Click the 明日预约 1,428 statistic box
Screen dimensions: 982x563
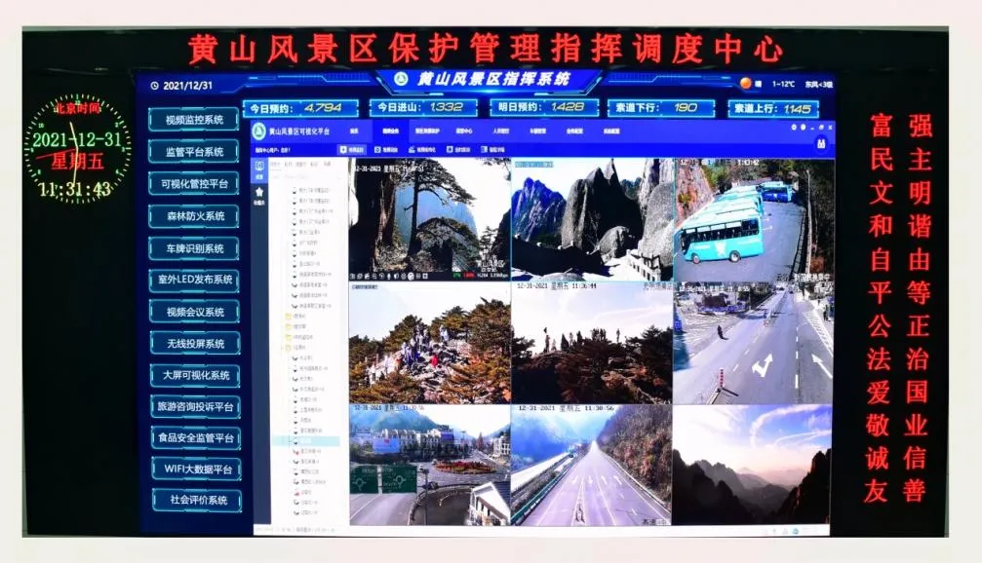pos(543,107)
